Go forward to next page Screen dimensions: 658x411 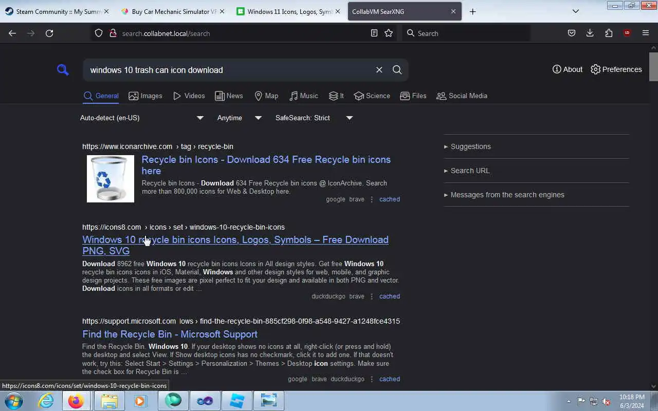[31, 33]
